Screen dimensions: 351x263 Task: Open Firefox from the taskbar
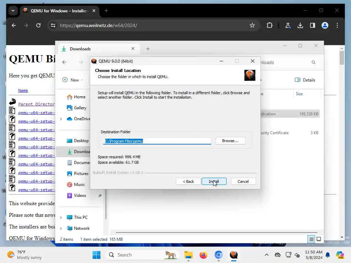[x=203, y=255]
